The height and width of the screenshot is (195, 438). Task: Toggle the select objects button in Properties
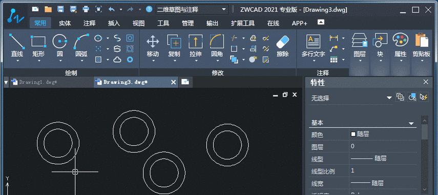(x=412, y=97)
